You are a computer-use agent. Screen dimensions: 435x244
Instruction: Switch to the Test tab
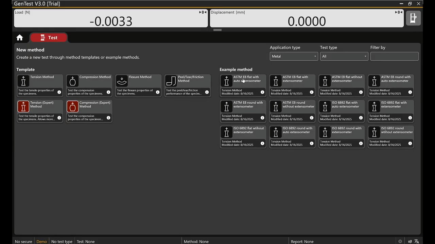pyautogui.click(x=49, y=38)
